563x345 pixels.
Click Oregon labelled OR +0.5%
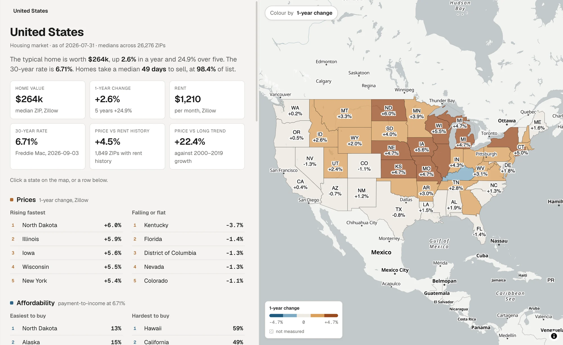[x=296, y=135]
